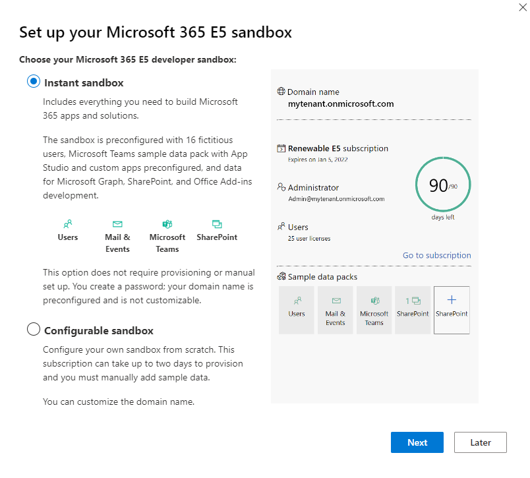This screenshot has width=530, height=478.
Task: Click the mytenant.onmicrosoft.com domain name
Action: (x=341, y=104)
